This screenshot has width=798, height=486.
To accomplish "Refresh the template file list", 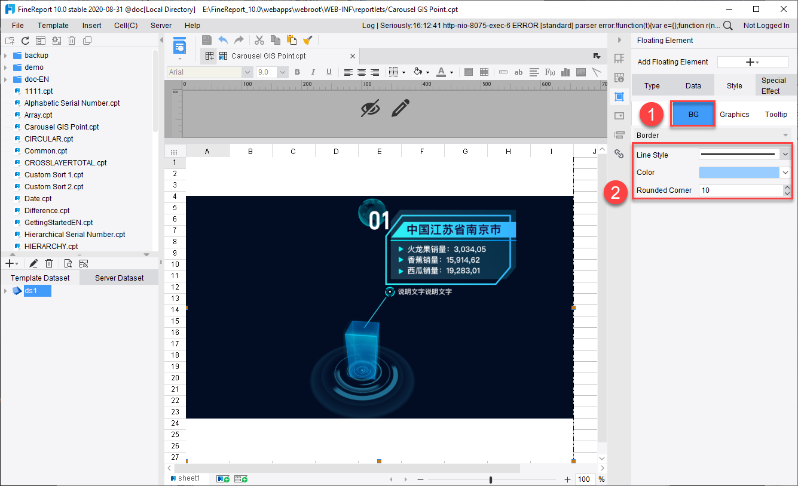I will pos(25,41).
